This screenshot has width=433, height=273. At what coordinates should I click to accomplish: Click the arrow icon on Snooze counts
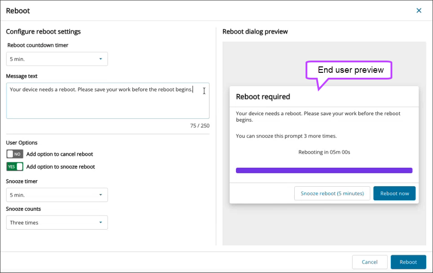100,222
